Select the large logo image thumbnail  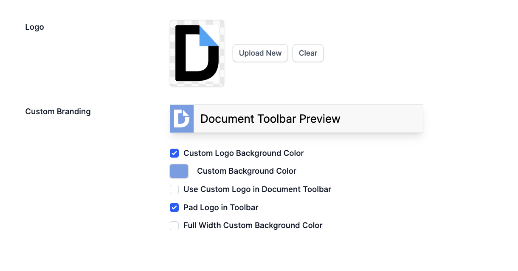(x=197, y=53)
